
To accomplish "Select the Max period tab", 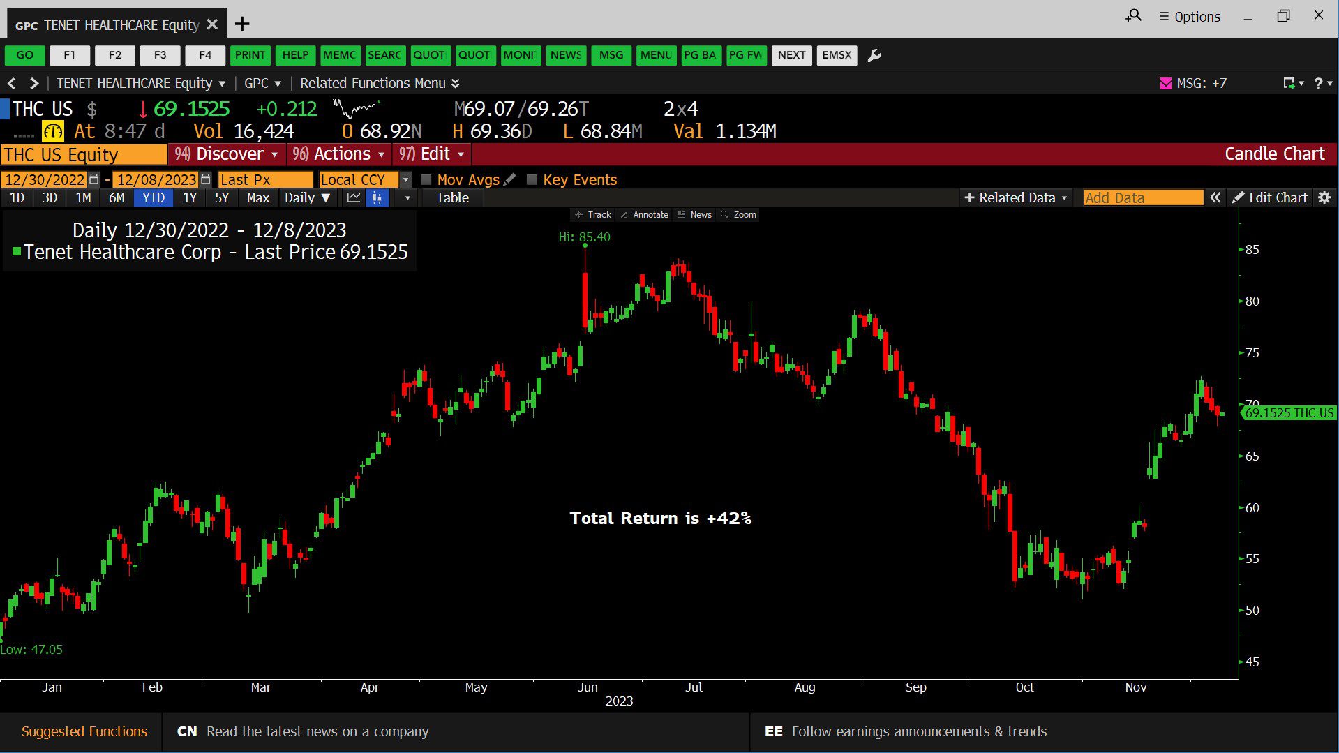I will [x=258, y=197].
